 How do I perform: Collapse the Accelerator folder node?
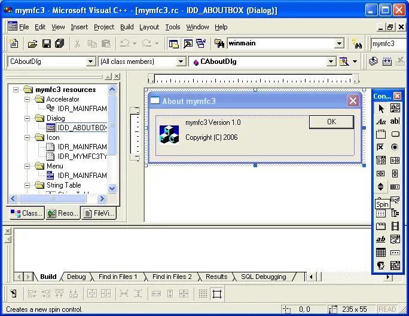pyautogui.click(x=27, y=99)
